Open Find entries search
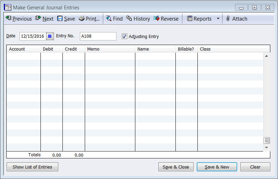 pos(114,19)
